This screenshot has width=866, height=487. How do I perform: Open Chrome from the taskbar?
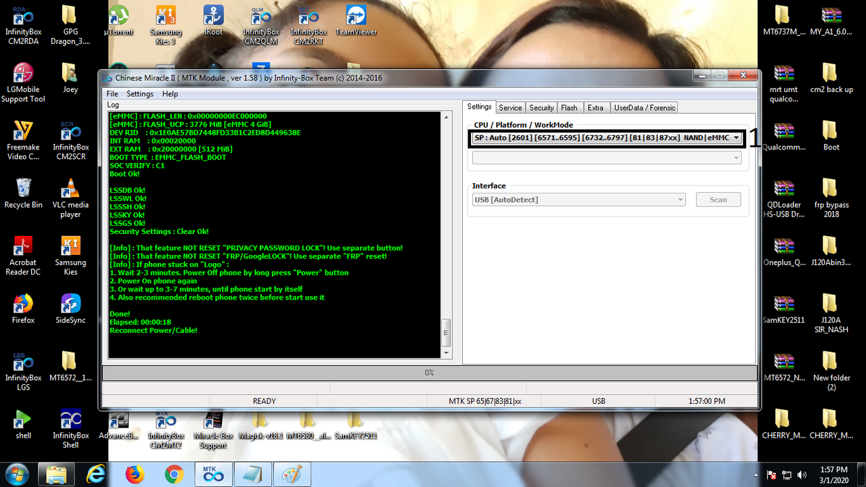[x=174, y=475]
